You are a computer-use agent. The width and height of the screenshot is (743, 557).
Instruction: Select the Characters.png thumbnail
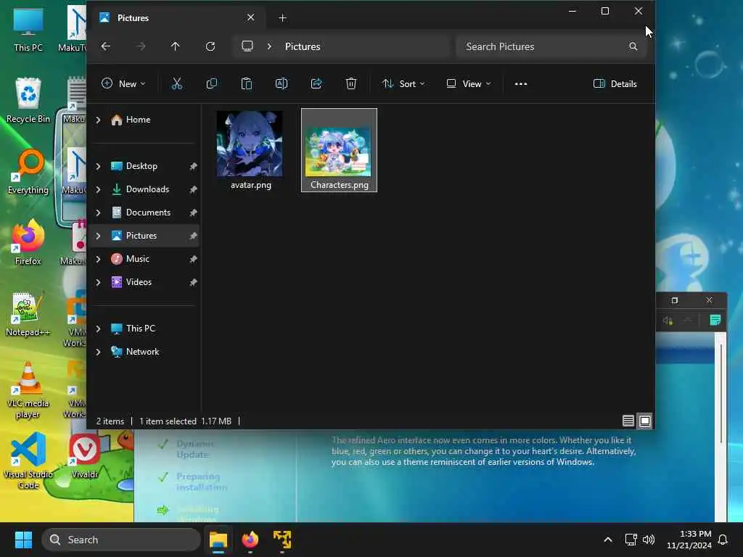tap(340, 150)
